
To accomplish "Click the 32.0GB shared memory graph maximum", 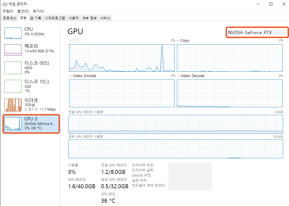I will (278, 137).
